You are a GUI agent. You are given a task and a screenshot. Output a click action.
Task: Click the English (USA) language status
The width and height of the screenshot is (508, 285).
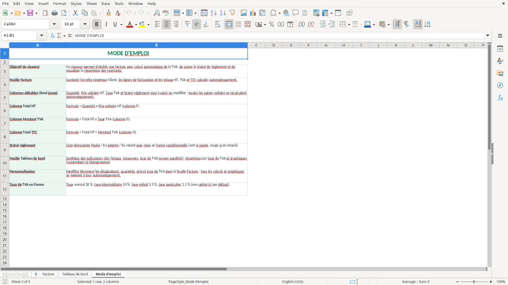click(293, 282)
